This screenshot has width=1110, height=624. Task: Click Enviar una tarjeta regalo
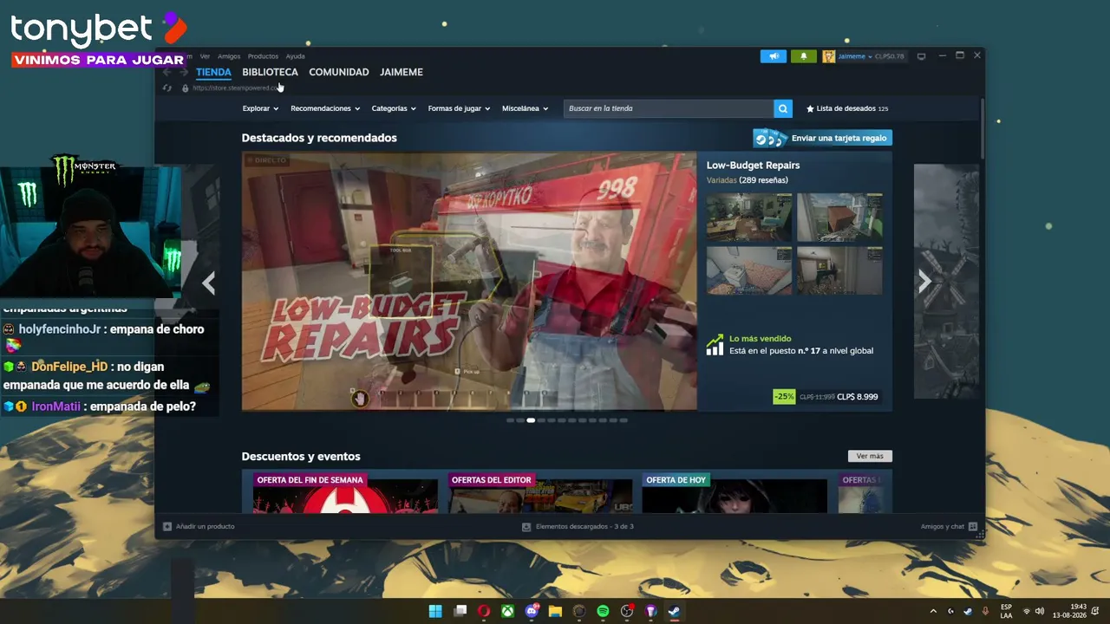tap(822, 138)
